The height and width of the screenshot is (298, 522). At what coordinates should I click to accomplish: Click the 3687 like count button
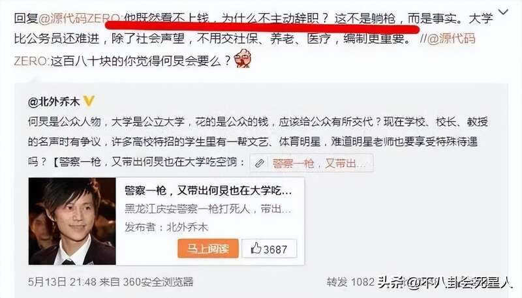(269, 248)
